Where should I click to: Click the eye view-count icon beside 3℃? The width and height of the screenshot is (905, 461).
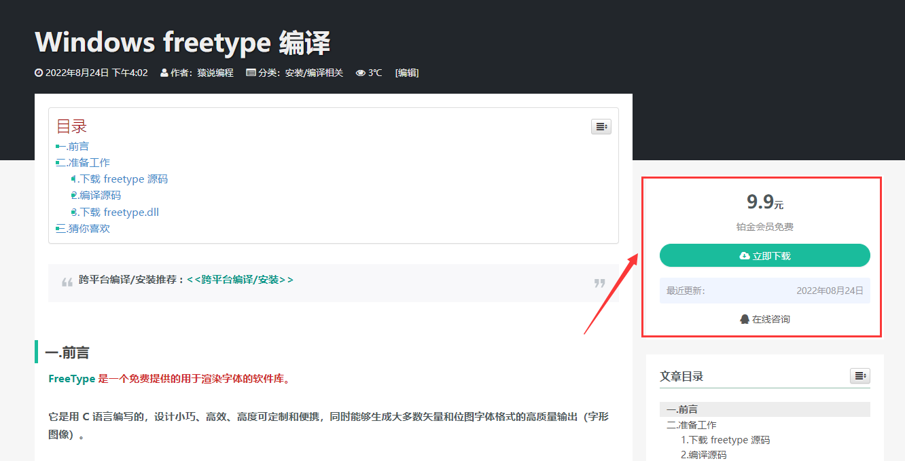[360, 73]
